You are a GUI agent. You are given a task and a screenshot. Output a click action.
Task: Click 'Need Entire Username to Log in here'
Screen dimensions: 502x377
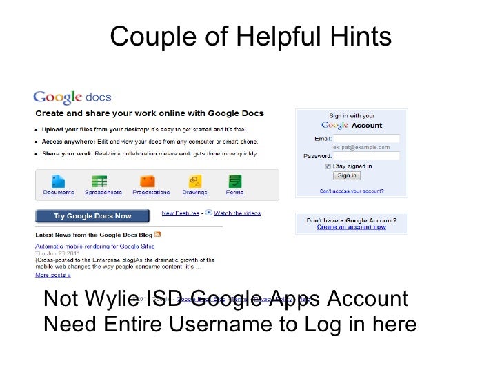(x=230, y=325)
